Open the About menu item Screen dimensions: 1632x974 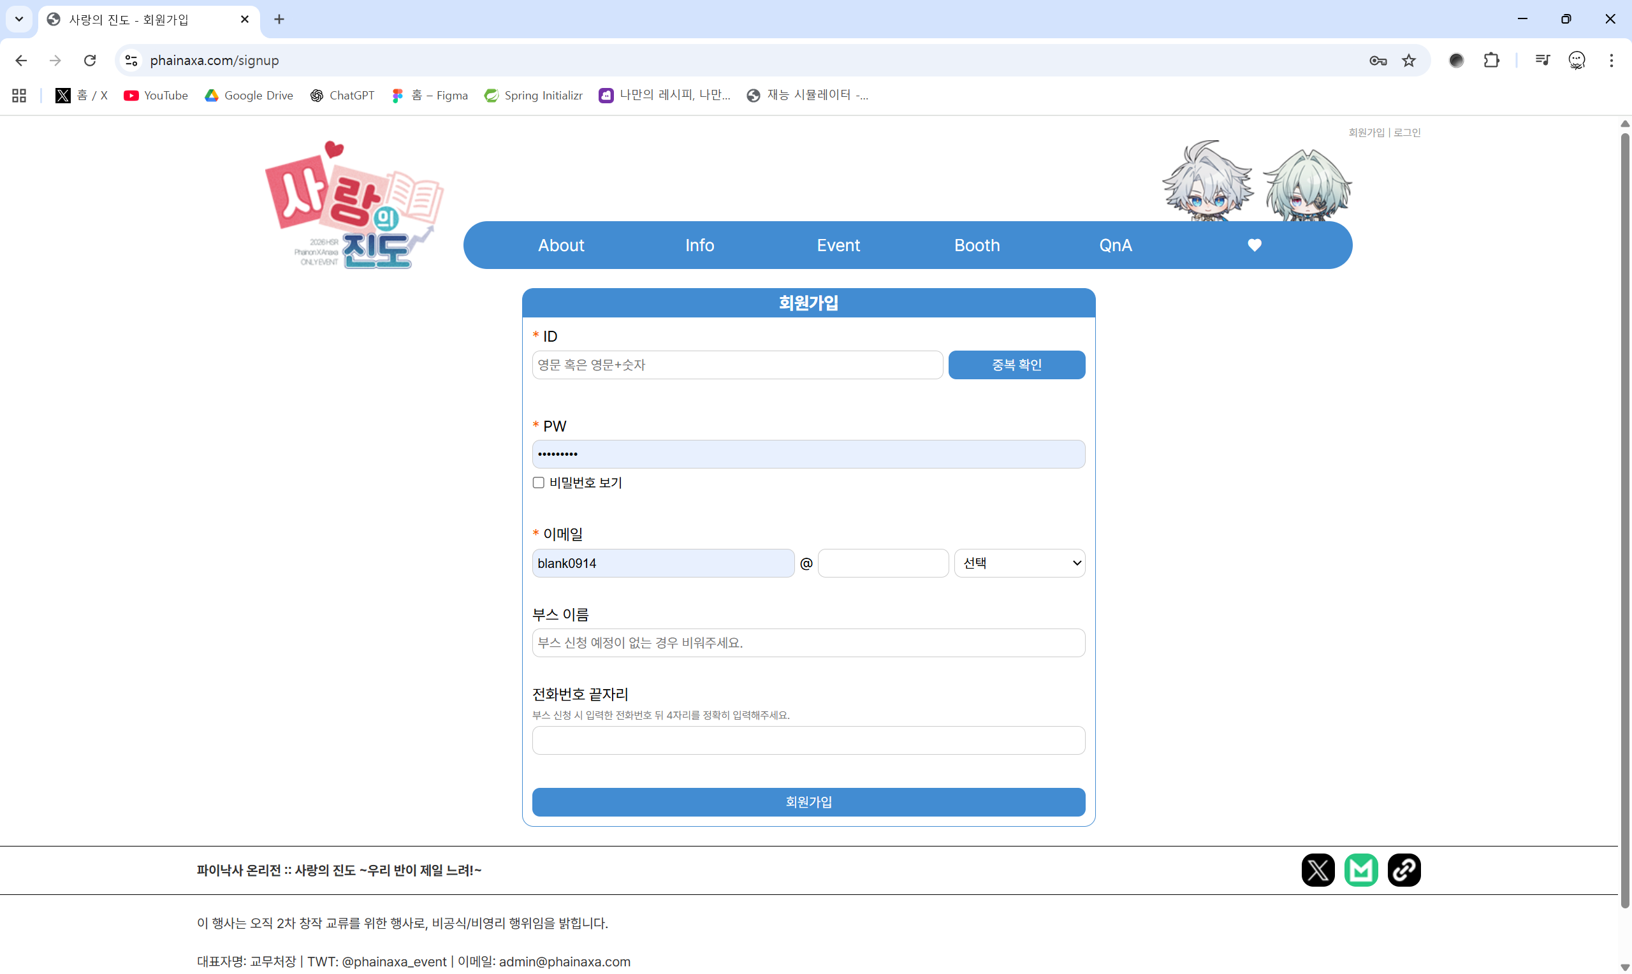coord(560,245)
